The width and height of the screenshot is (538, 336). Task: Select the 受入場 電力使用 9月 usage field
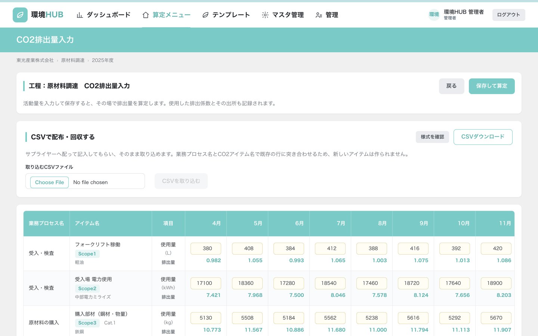click(x=413, y=283)
